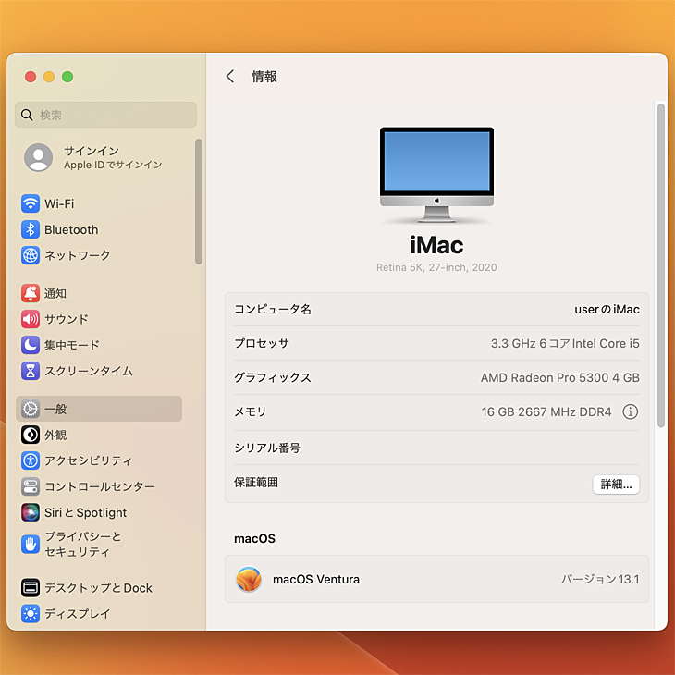This screenshot has height=675, width=675.
Task: Open スクリーンタイム hourglass icon
Action: click(31, 371)
